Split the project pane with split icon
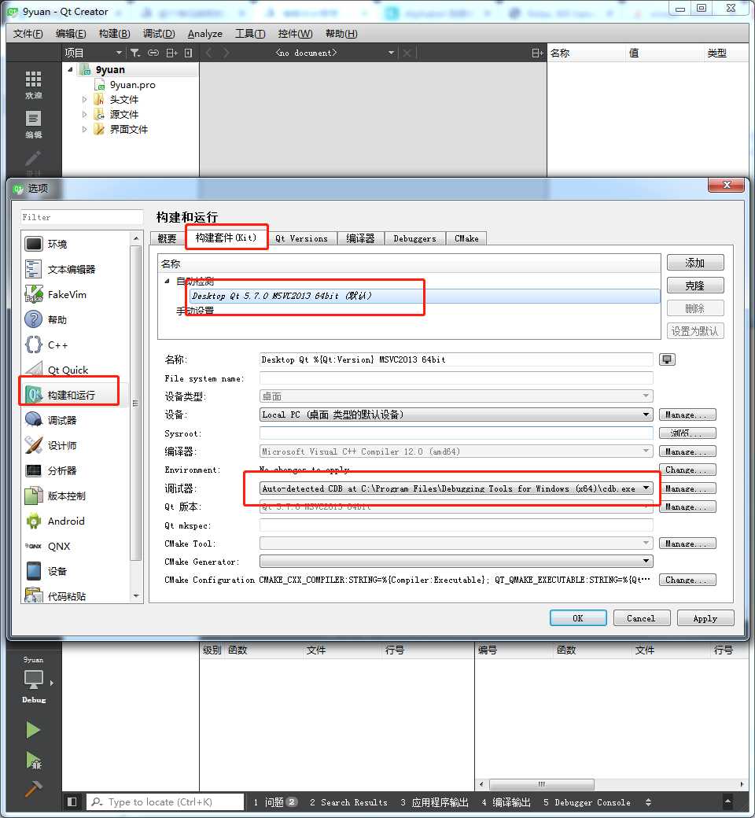Screen dimensions: 755x818 (x=171, y=53)
